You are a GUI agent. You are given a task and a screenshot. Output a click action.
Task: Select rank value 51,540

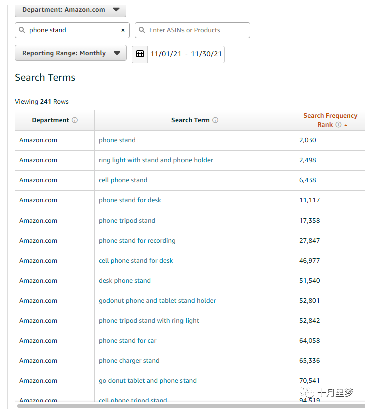pos(309,281)
